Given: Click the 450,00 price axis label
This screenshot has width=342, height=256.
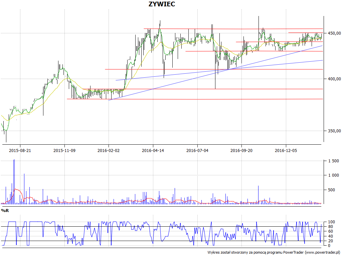Looking at the screenshot, I should coord(334,33).
